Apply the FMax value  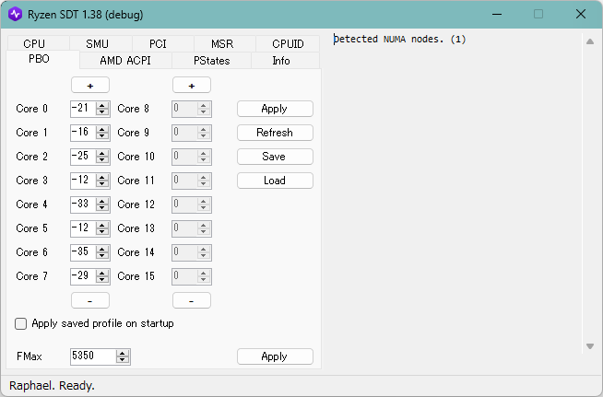(275, 356)
